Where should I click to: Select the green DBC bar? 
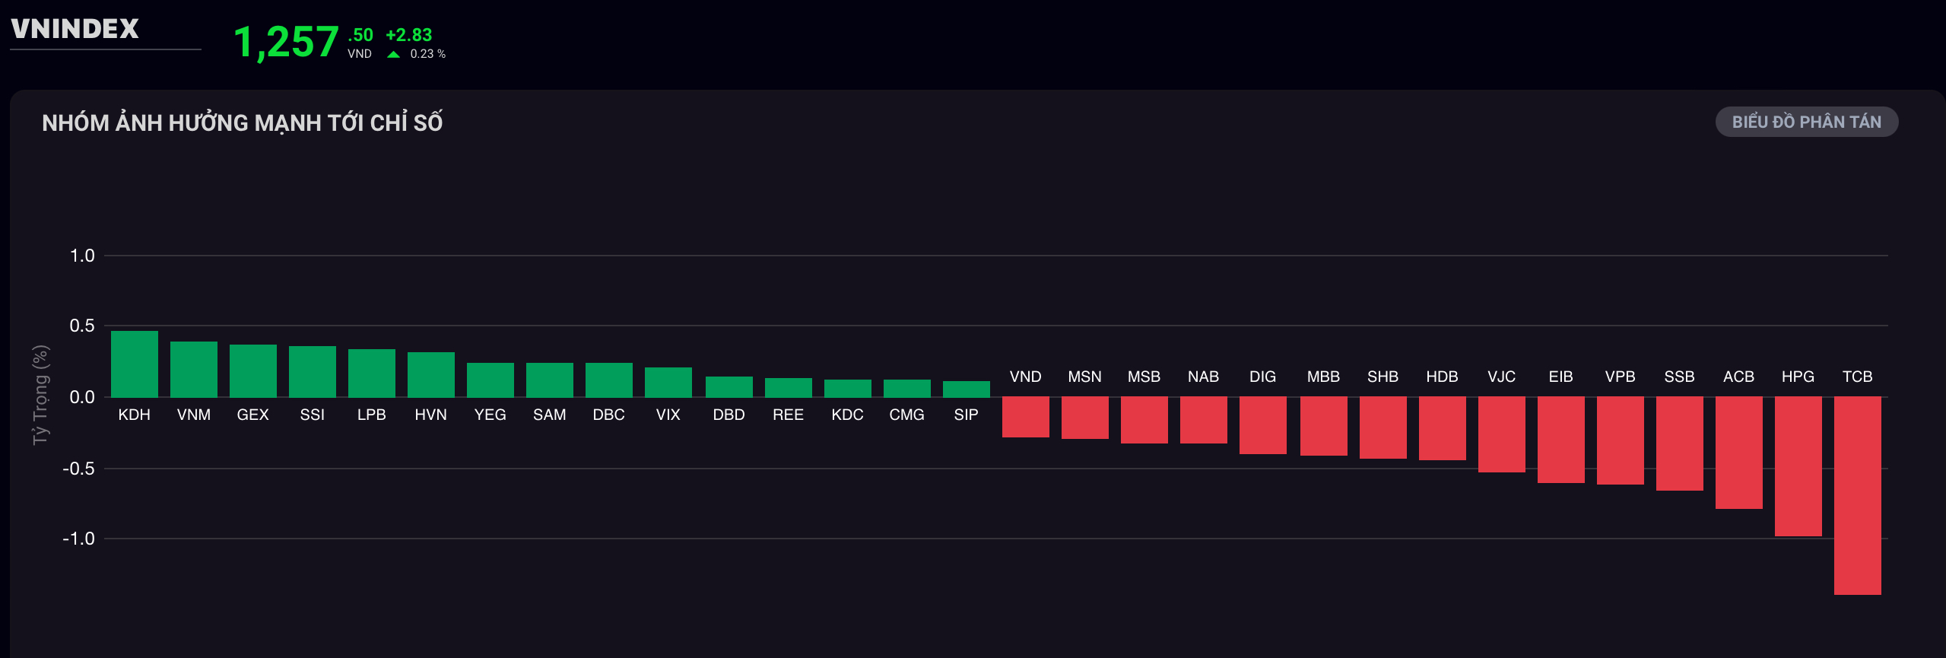pos(609,380)
